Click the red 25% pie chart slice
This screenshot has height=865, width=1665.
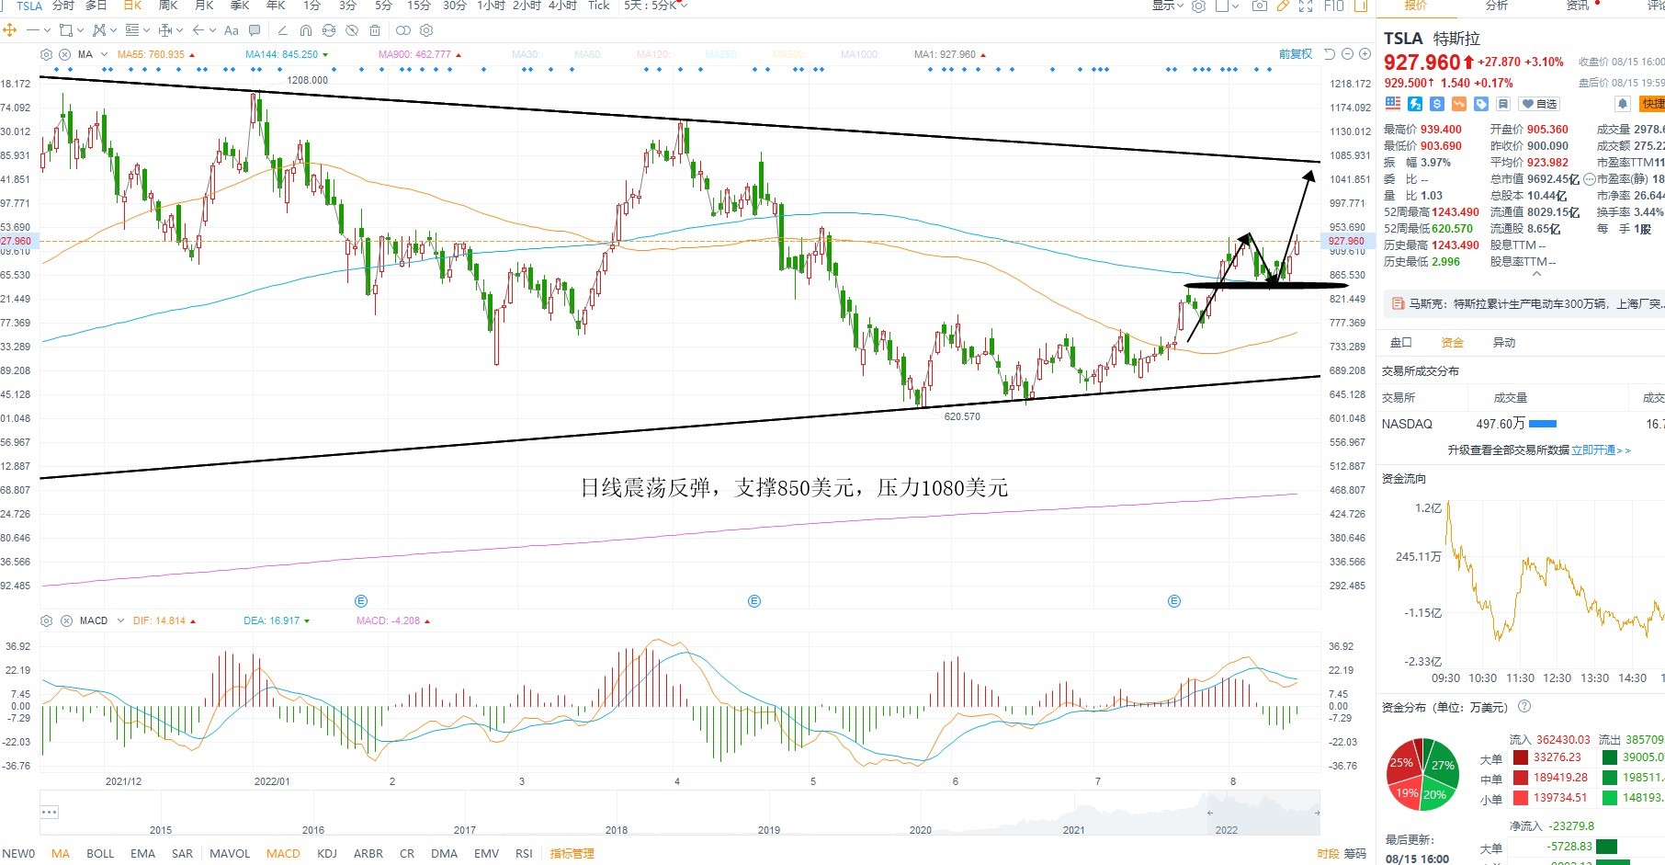[x=1403, y=761]
